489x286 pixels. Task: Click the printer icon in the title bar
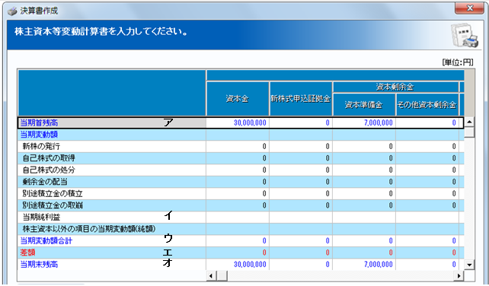coord(12,11)
